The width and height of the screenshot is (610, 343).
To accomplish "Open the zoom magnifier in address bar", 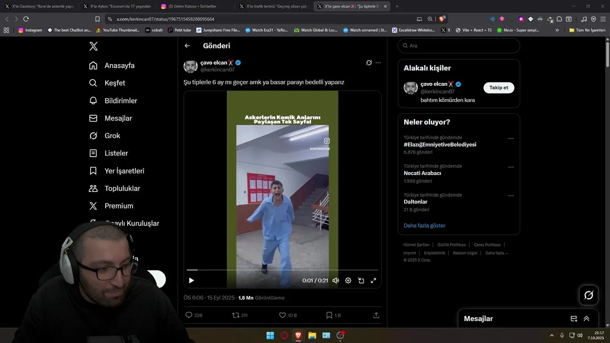I will (430, 19).
